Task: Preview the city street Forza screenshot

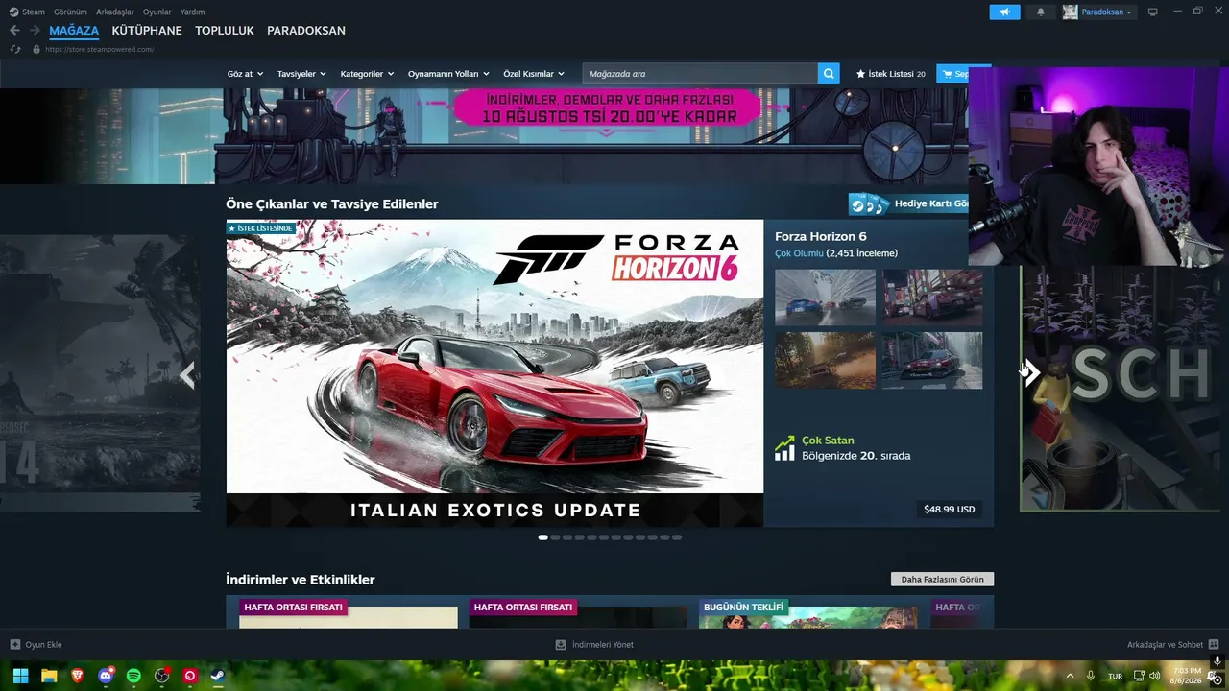Action: (x=932, y=298)
